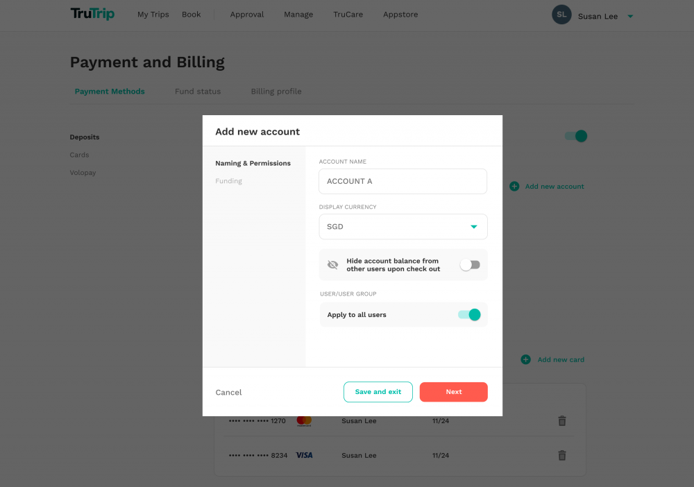Delete the card ending in 1270
This screenshot has height=487, width=694.
[x=561, y=420]
